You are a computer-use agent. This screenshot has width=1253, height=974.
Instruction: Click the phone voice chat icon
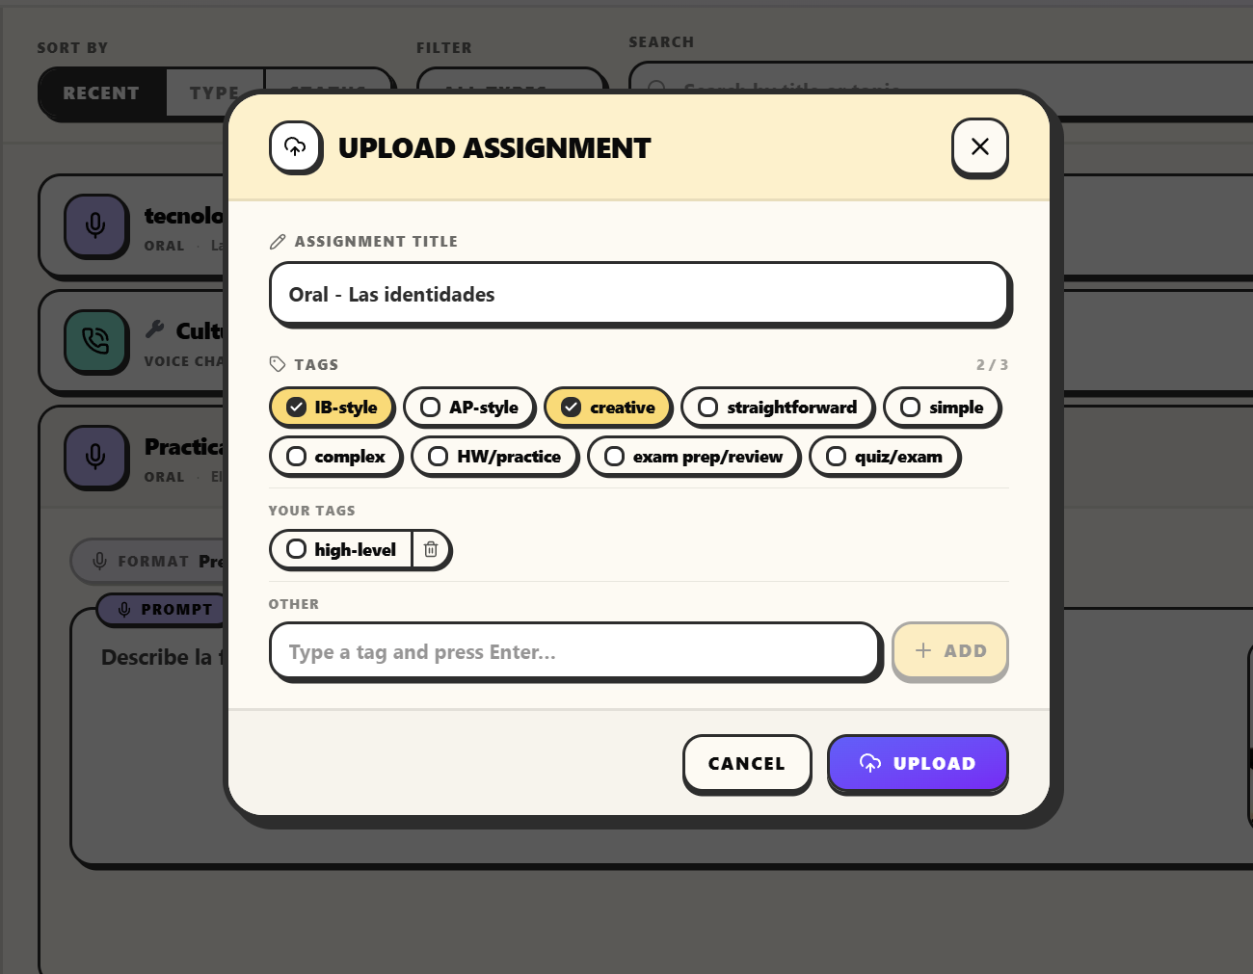[95, 341]
